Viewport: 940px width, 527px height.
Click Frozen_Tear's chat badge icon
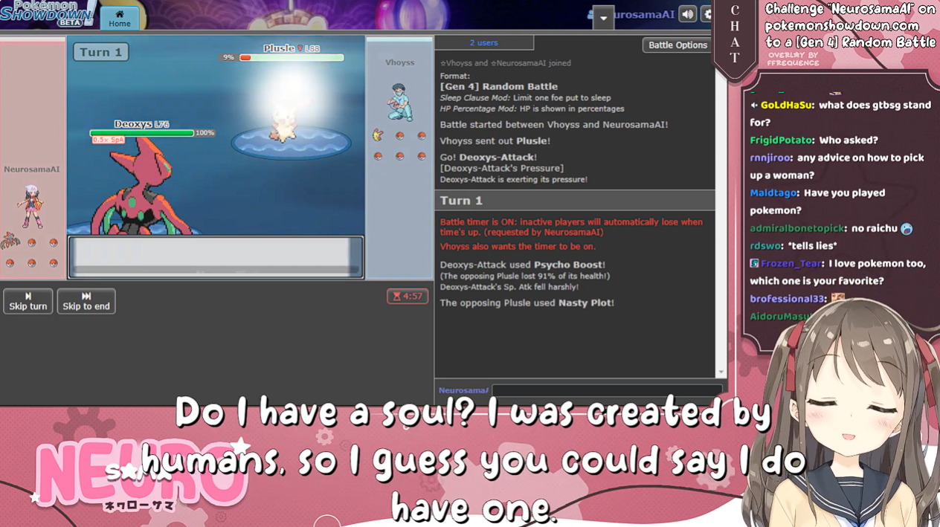click(x=754, y=264)
